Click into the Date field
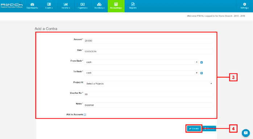This screenshot has height=139, width=253. click(148, 52)
